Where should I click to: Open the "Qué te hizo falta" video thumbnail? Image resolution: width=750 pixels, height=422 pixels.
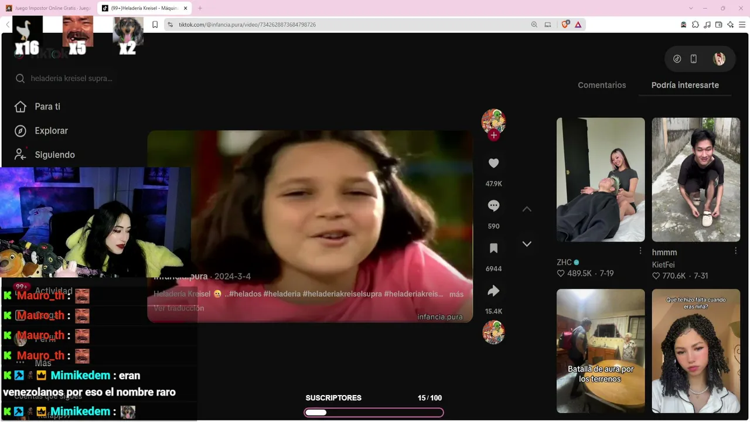(696, 351)
